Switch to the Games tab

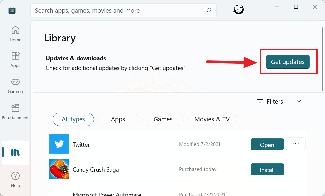point(163,119)
